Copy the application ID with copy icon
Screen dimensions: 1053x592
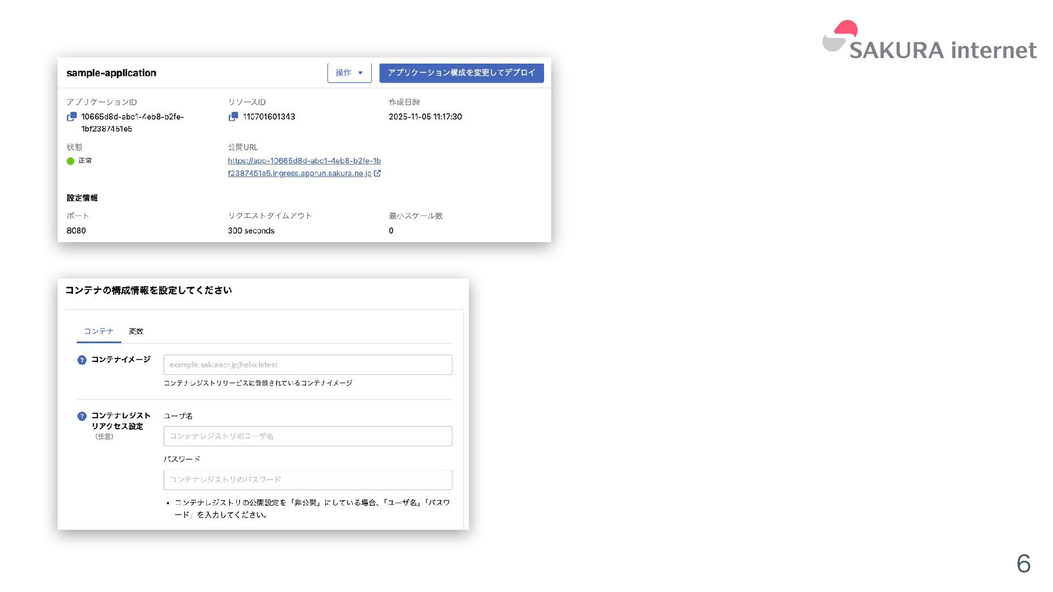coord(72,117)
